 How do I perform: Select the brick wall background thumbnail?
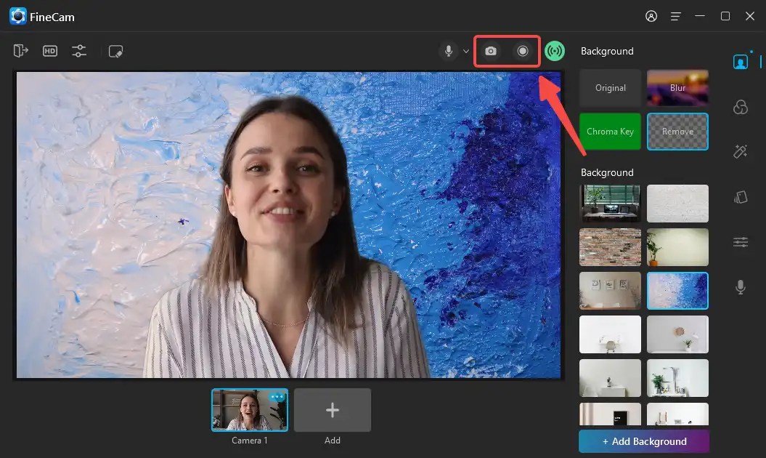click(x=610, y=247)
